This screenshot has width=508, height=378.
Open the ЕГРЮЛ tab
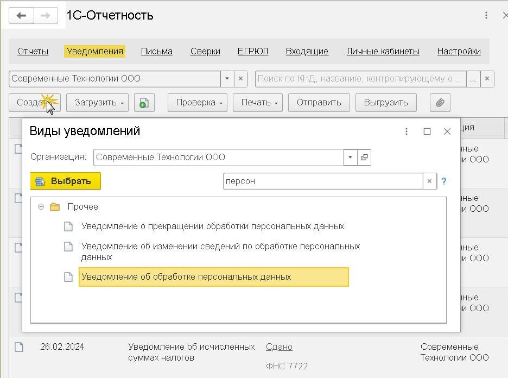pyautogui.click(x=253, y=51)
